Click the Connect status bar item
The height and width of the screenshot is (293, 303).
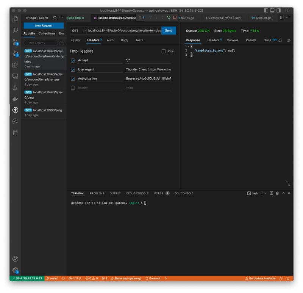(x=153, y=278)
